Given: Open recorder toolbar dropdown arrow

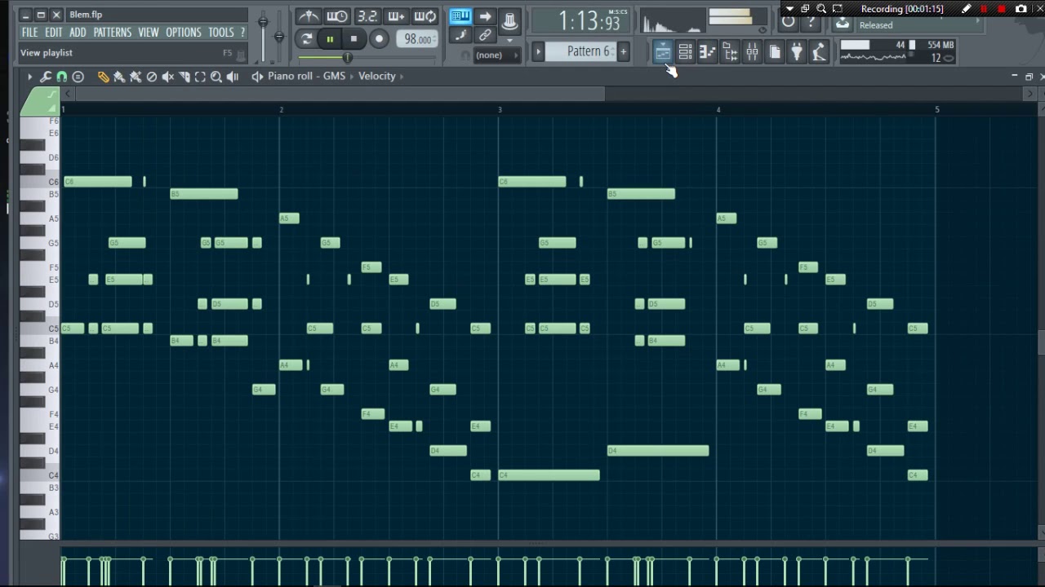Looking at the screenshot, I should (789, 9).
